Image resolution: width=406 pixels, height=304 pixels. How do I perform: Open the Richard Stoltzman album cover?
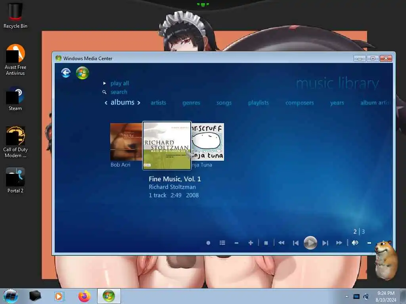coord(167,146)
